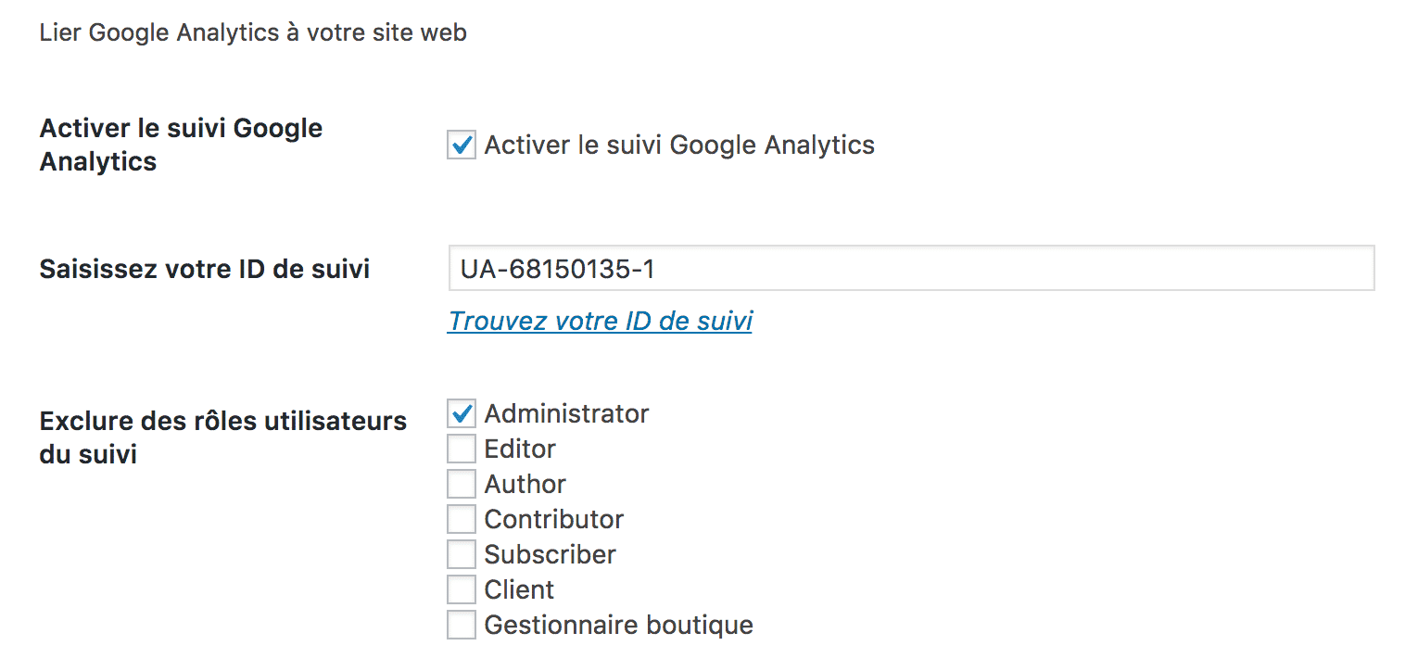Open the Trouvez votre ID de suivi link

click(599, 321)
